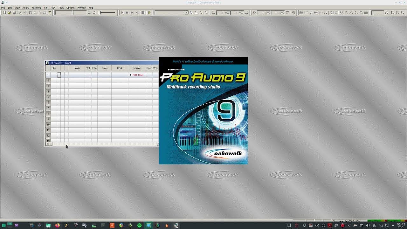Click the tempo slider in toolbar
This screenshot has width=407, height=229.
[x=107, y=13]
